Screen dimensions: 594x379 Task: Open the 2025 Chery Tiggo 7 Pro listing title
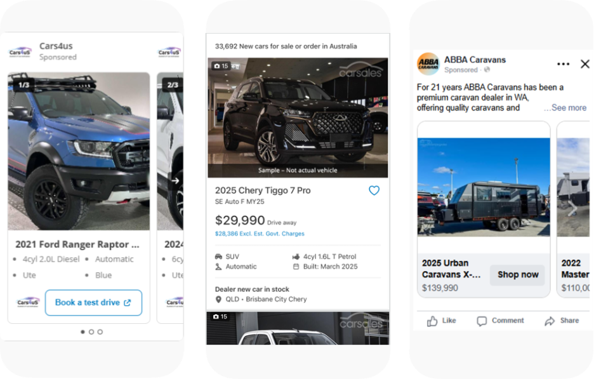coord(263,190)
